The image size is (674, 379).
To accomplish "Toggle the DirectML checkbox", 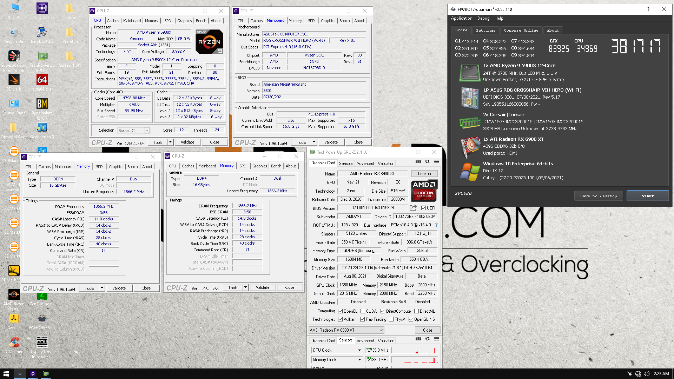I will [416, 311].
